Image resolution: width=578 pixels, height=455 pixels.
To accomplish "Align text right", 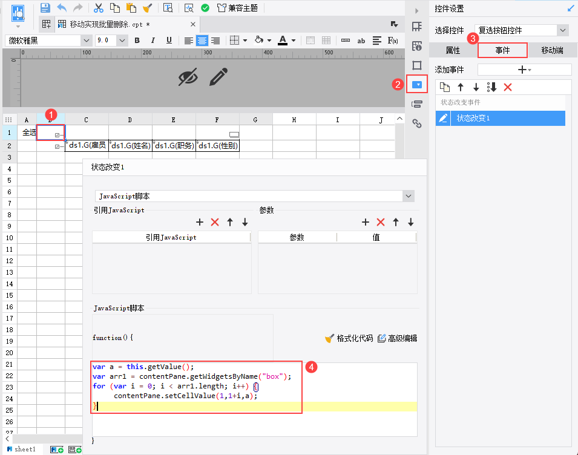I will [x=215, y=41].
